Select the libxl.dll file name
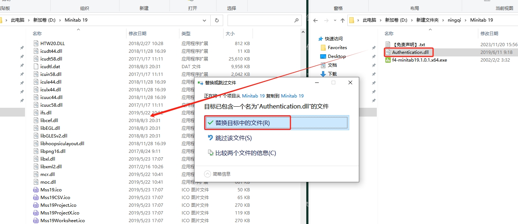The image size is (518, 224). [48, 159]
